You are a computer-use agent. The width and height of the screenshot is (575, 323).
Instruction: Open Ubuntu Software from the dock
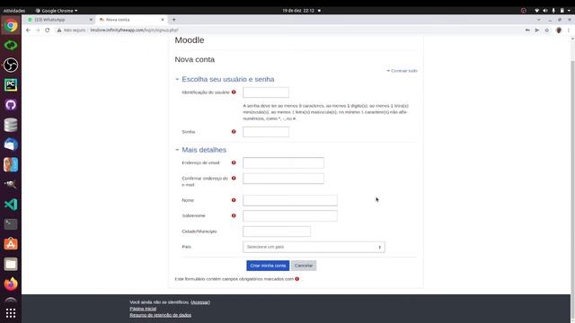pos(11,244)
